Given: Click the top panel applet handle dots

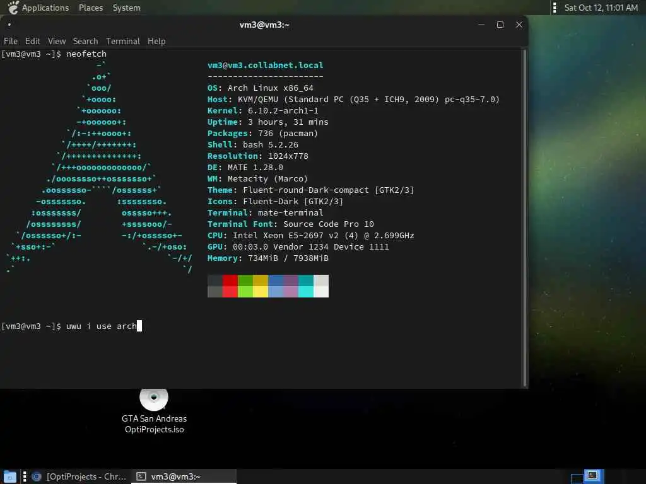Looking at the screenshot, I should click(x=555, y=8).
